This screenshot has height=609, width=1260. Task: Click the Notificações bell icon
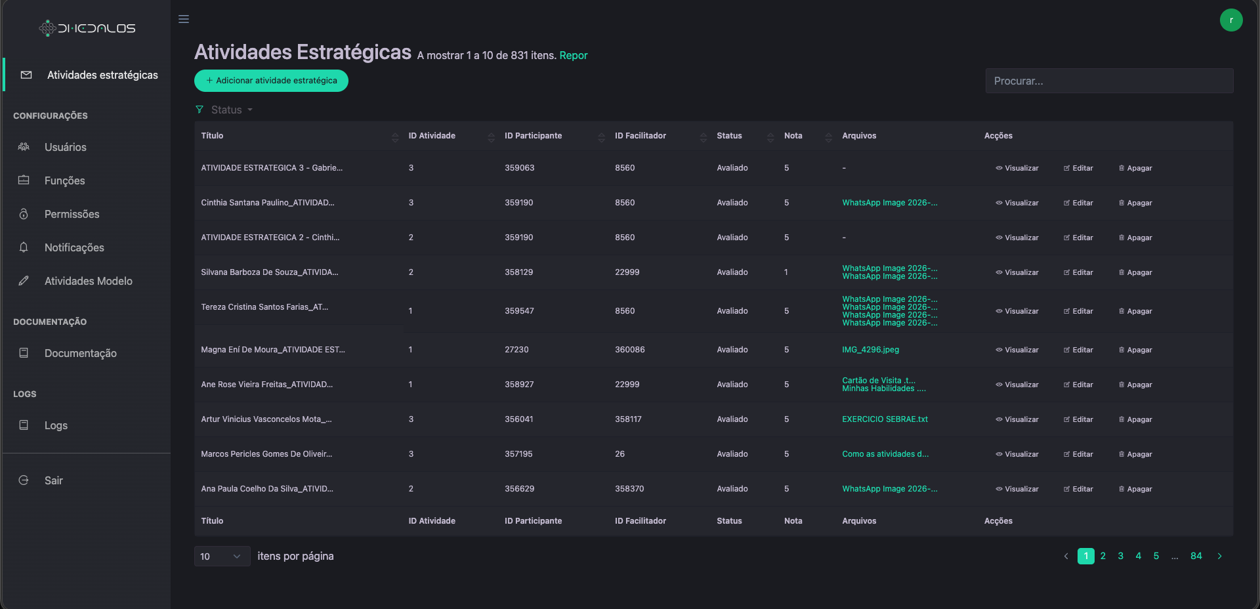click(24, 247)
